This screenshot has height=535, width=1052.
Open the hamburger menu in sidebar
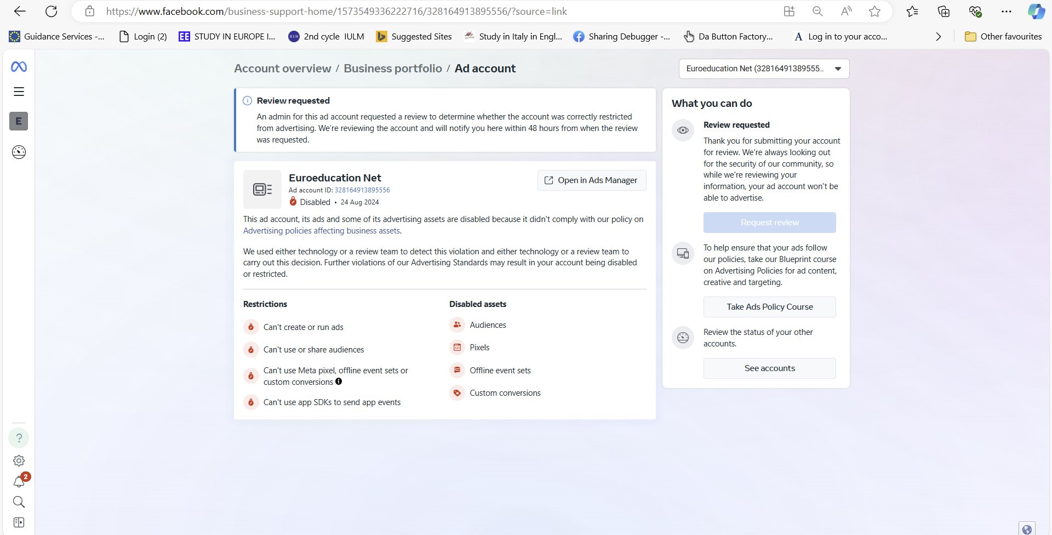[x=19, y=92]
